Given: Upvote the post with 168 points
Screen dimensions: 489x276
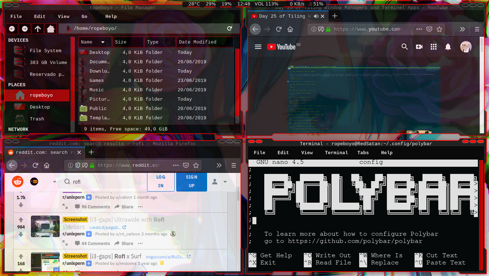Looking at the screenshot, I should (21, 256).
